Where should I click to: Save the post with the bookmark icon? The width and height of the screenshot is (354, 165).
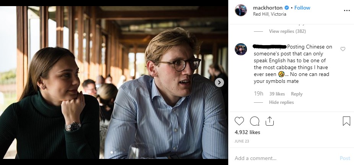[x=346, y=121]
